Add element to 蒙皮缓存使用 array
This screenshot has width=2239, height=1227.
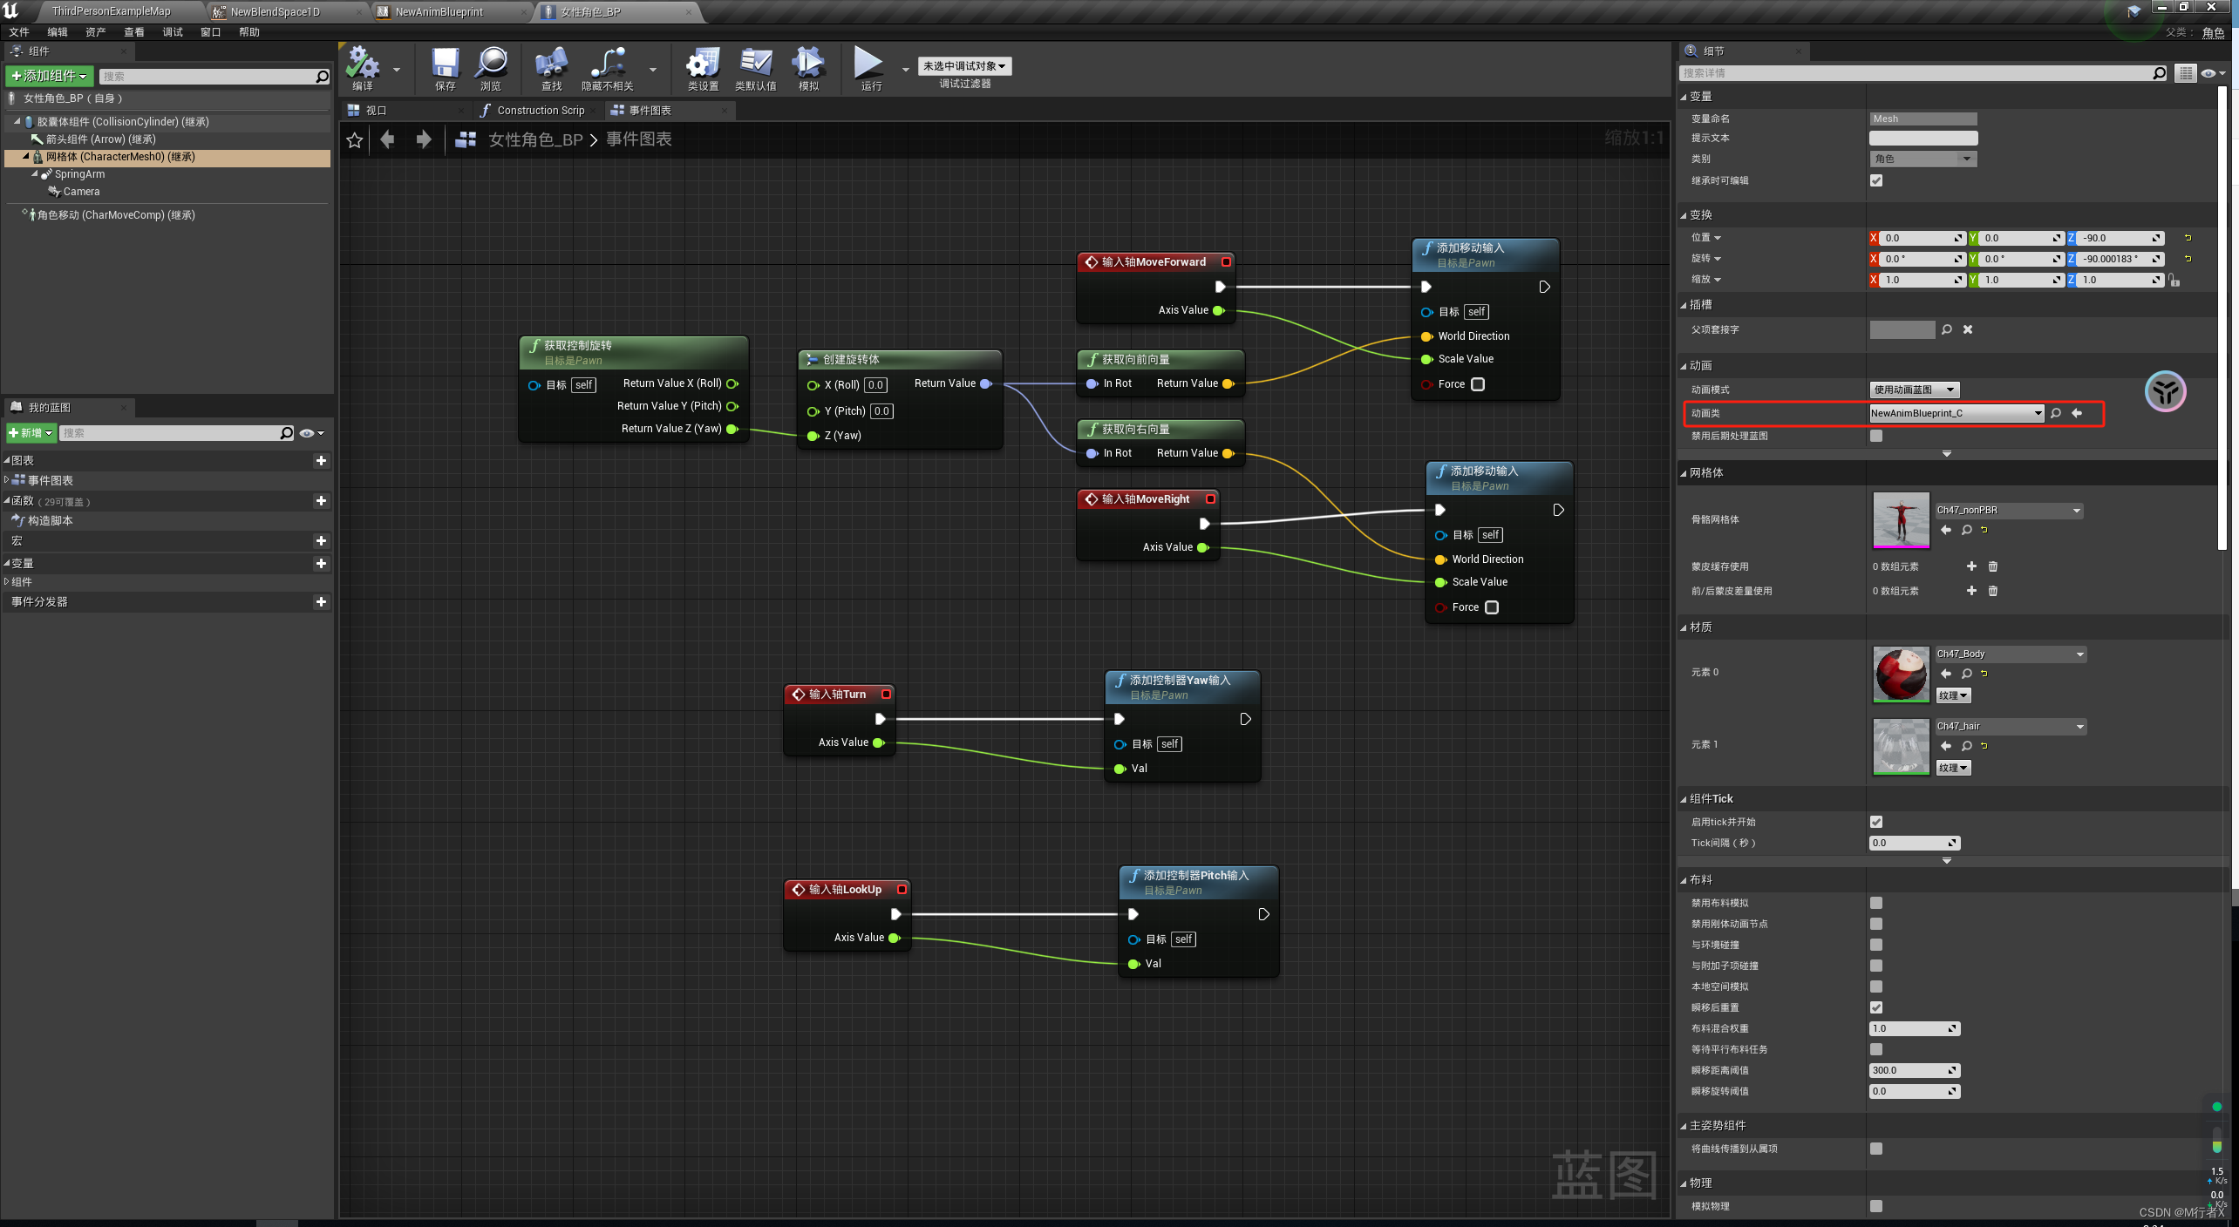pyautogui.click(x=1971, y=566)
